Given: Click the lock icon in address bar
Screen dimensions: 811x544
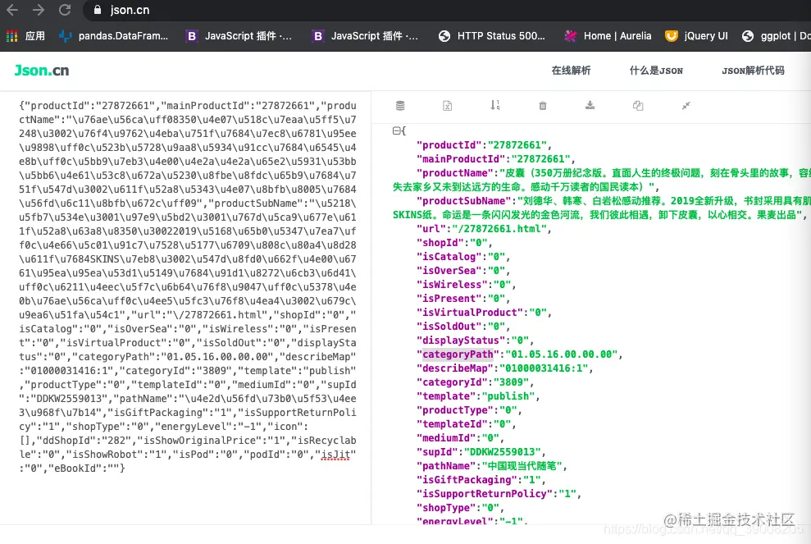Looking at the screenshot, I should click(x=97, y=10).
